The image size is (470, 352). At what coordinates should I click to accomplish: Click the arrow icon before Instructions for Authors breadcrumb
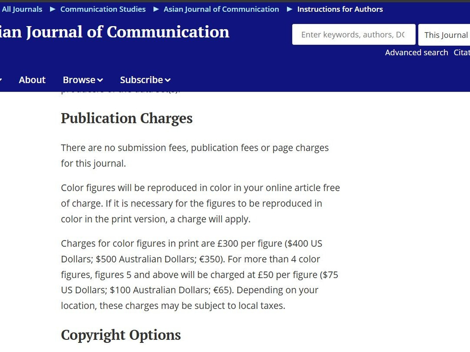(289, 9)
